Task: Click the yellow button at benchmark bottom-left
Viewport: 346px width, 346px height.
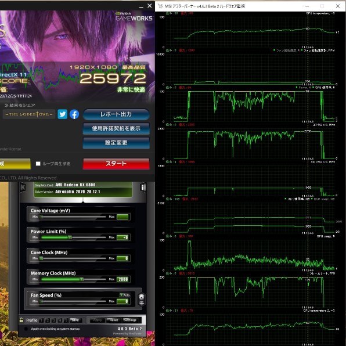Action: click(15, 164)
